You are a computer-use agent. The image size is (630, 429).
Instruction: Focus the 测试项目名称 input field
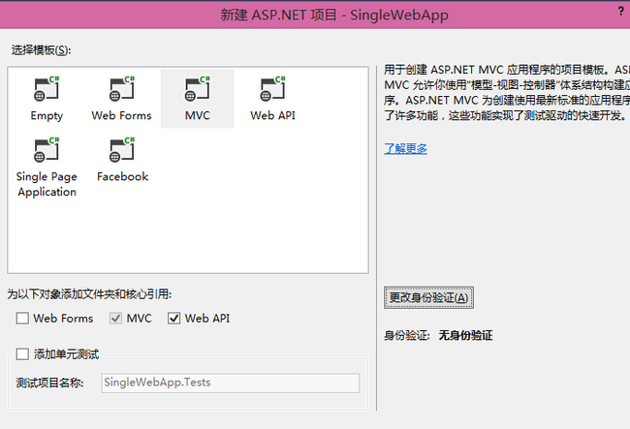(231, 383)
